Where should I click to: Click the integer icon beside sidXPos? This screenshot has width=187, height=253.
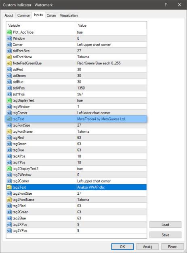[x=9, y=88]
